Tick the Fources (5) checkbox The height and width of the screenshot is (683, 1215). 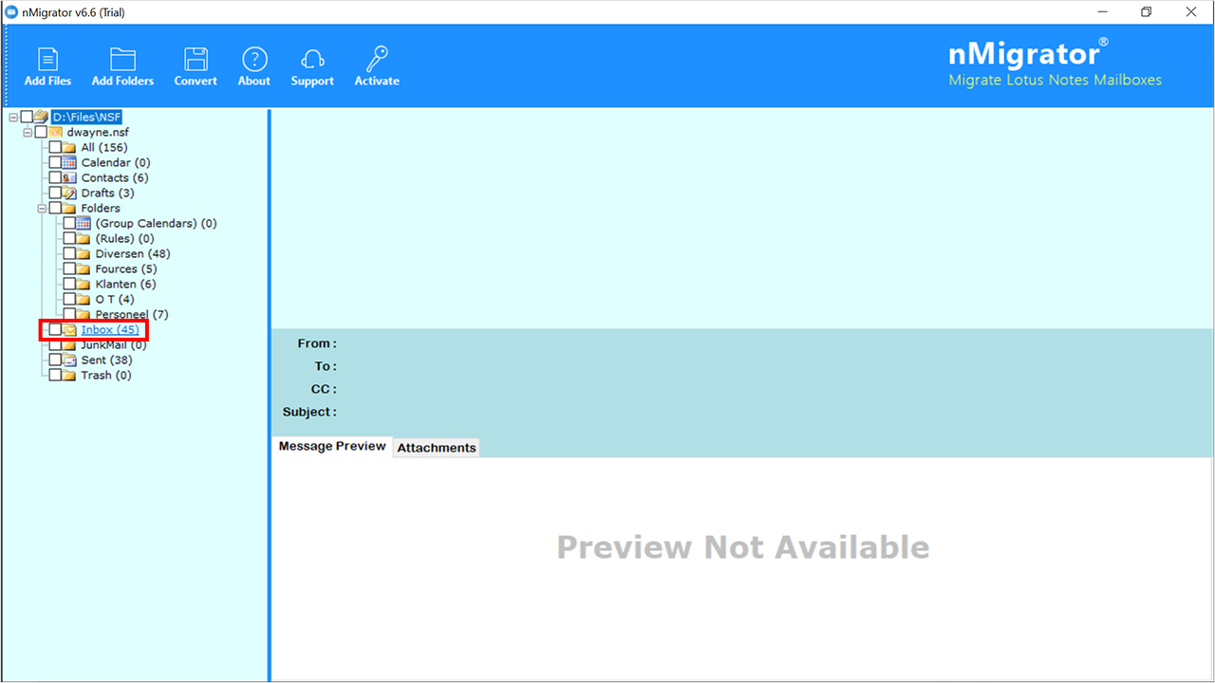69,268
